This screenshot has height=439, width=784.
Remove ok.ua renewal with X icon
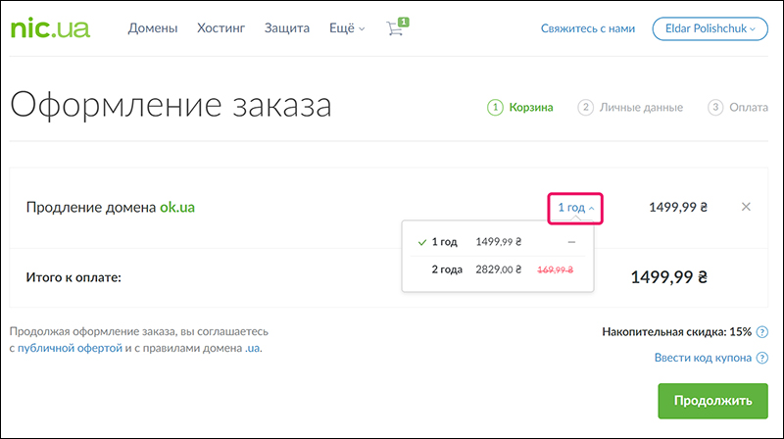(x=746, y=207)
